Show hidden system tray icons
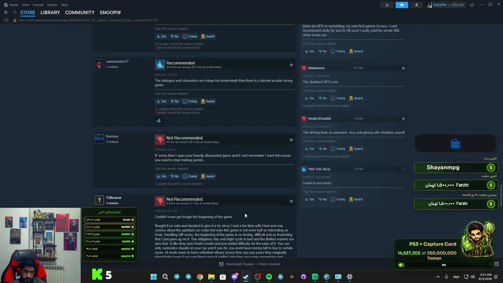The height and width of the screenshot is (283, 503). click(438, 277)
